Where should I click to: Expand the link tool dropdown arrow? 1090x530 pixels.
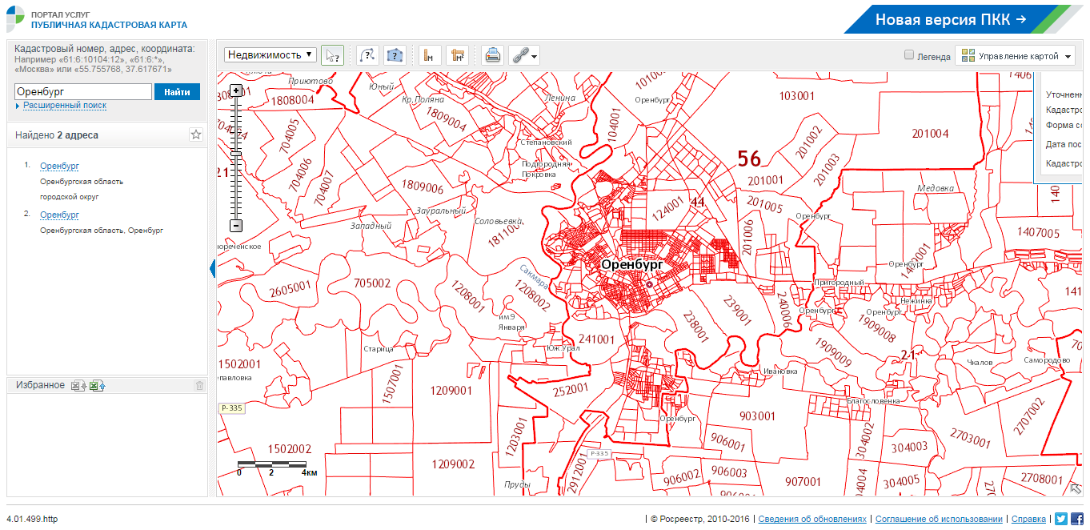(x=534, y=56)
